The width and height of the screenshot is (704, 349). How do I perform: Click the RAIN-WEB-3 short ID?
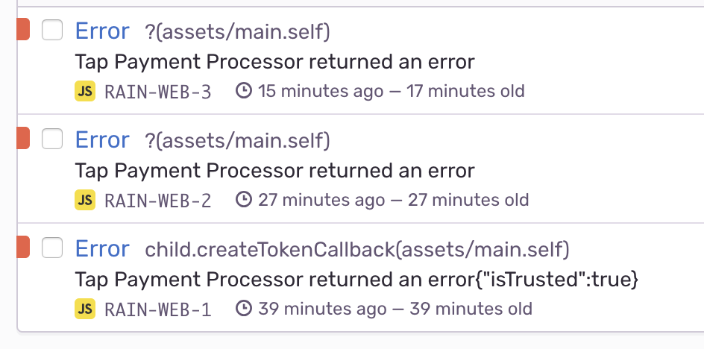157,92
